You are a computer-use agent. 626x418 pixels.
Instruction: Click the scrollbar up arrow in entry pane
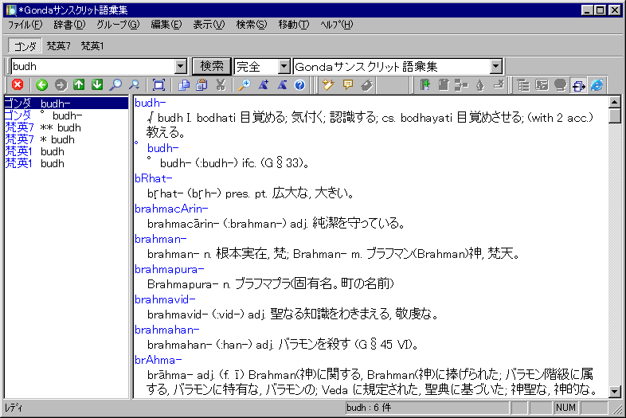[x=614, y=102]
